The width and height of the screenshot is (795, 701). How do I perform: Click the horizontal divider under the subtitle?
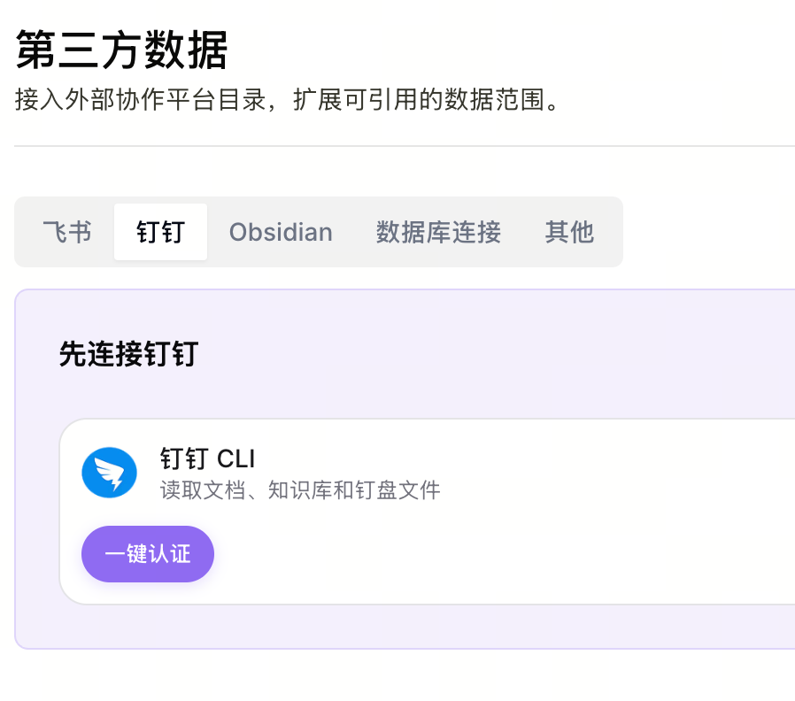coord(405,146)
